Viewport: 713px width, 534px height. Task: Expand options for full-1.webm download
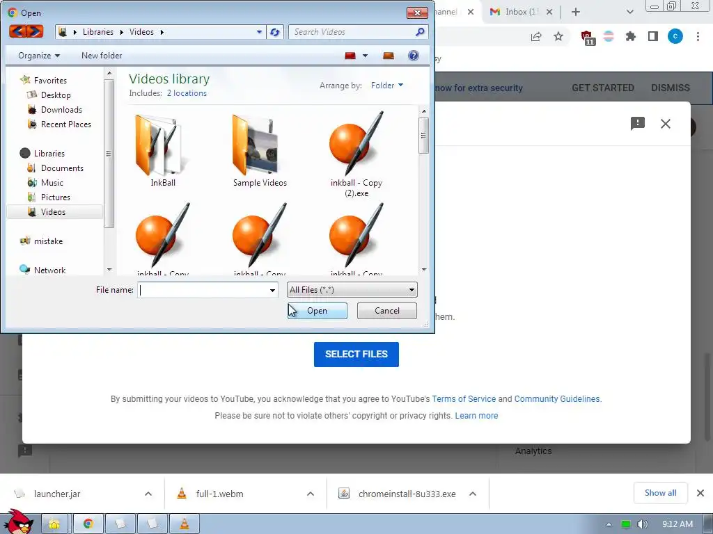point(311,494)
